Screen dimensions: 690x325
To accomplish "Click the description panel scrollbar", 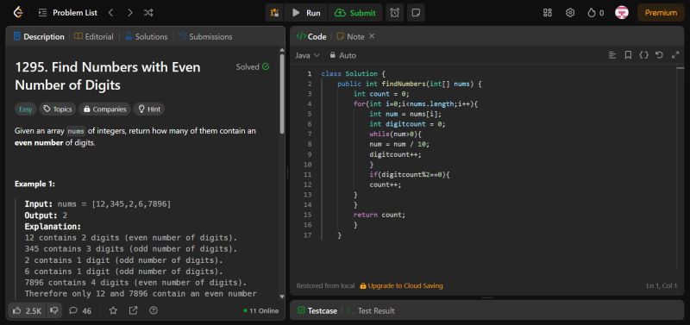I will 282,95.
